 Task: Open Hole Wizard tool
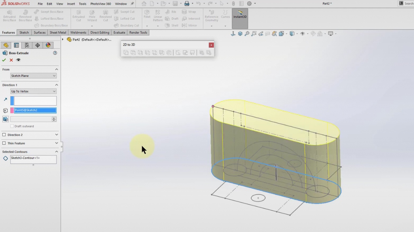click(x=92, y=16)
